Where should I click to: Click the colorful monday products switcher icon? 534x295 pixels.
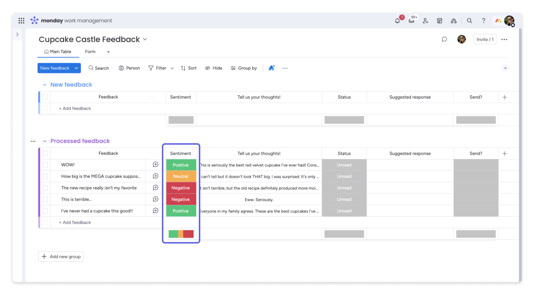[498, 21]
